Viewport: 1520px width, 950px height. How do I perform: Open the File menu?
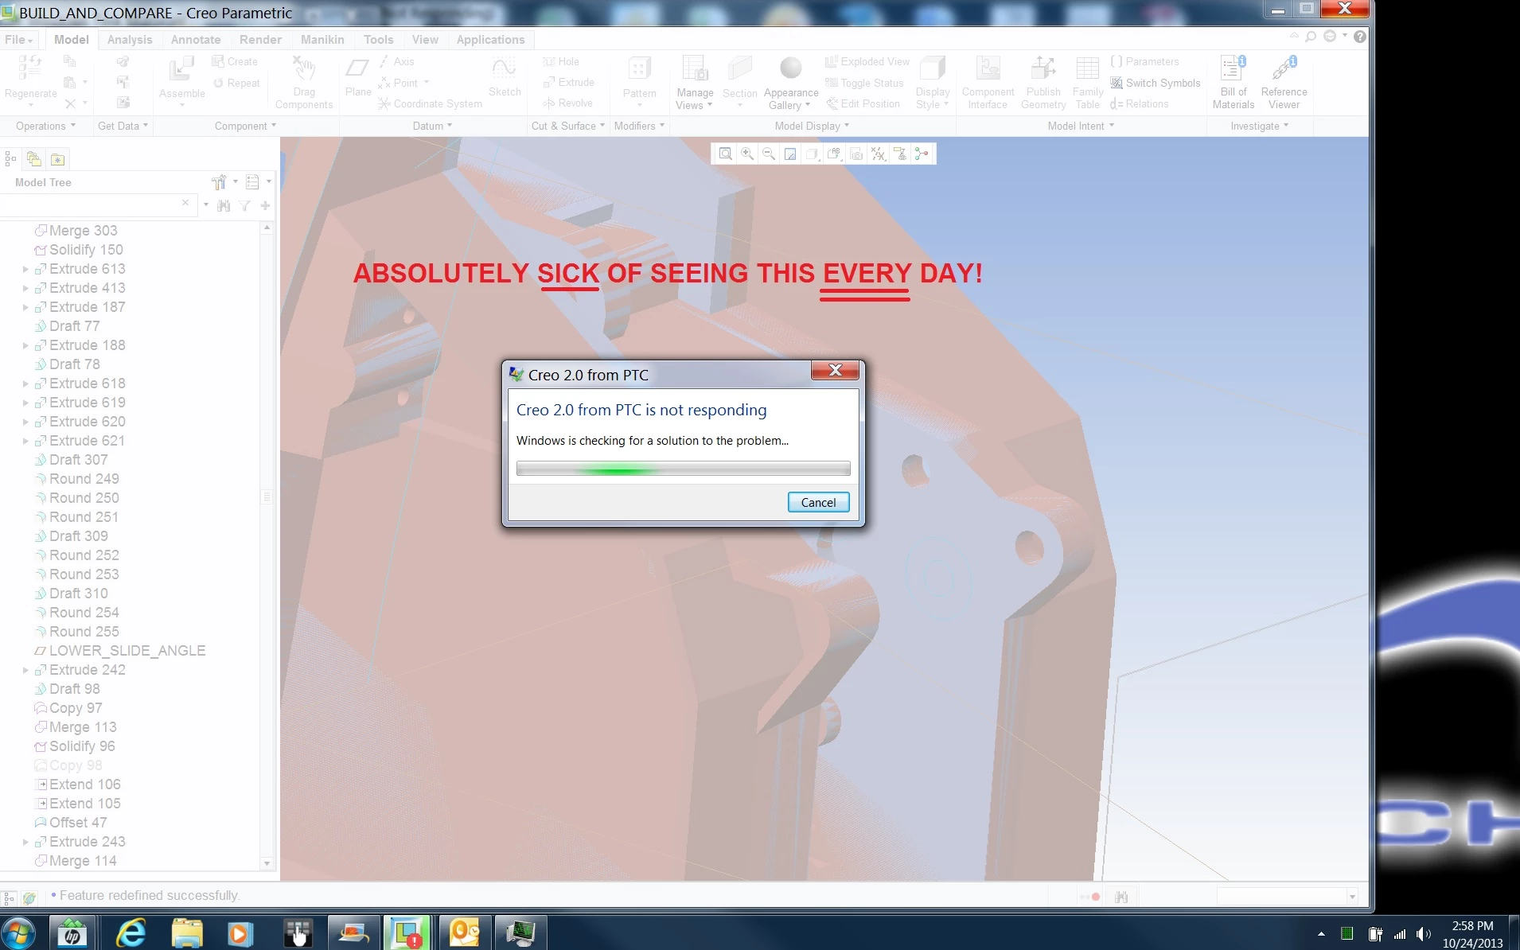pyautogui.click(x=18, y=40)
